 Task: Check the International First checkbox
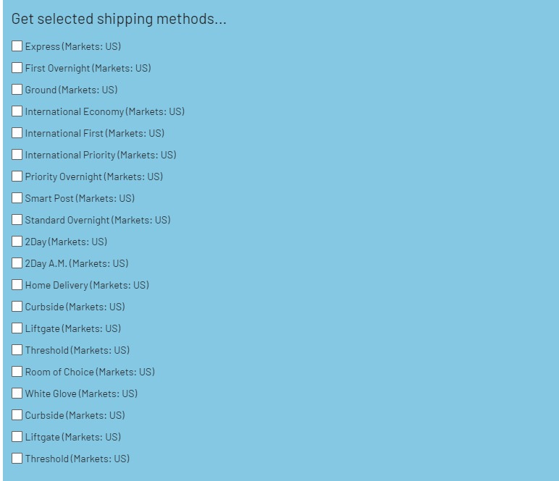click(17, 133)
